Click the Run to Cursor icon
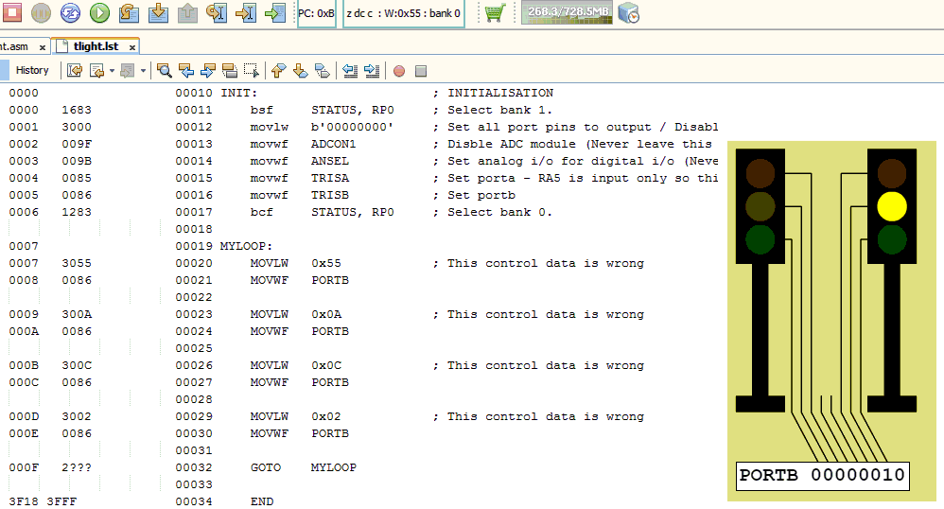 217,13
